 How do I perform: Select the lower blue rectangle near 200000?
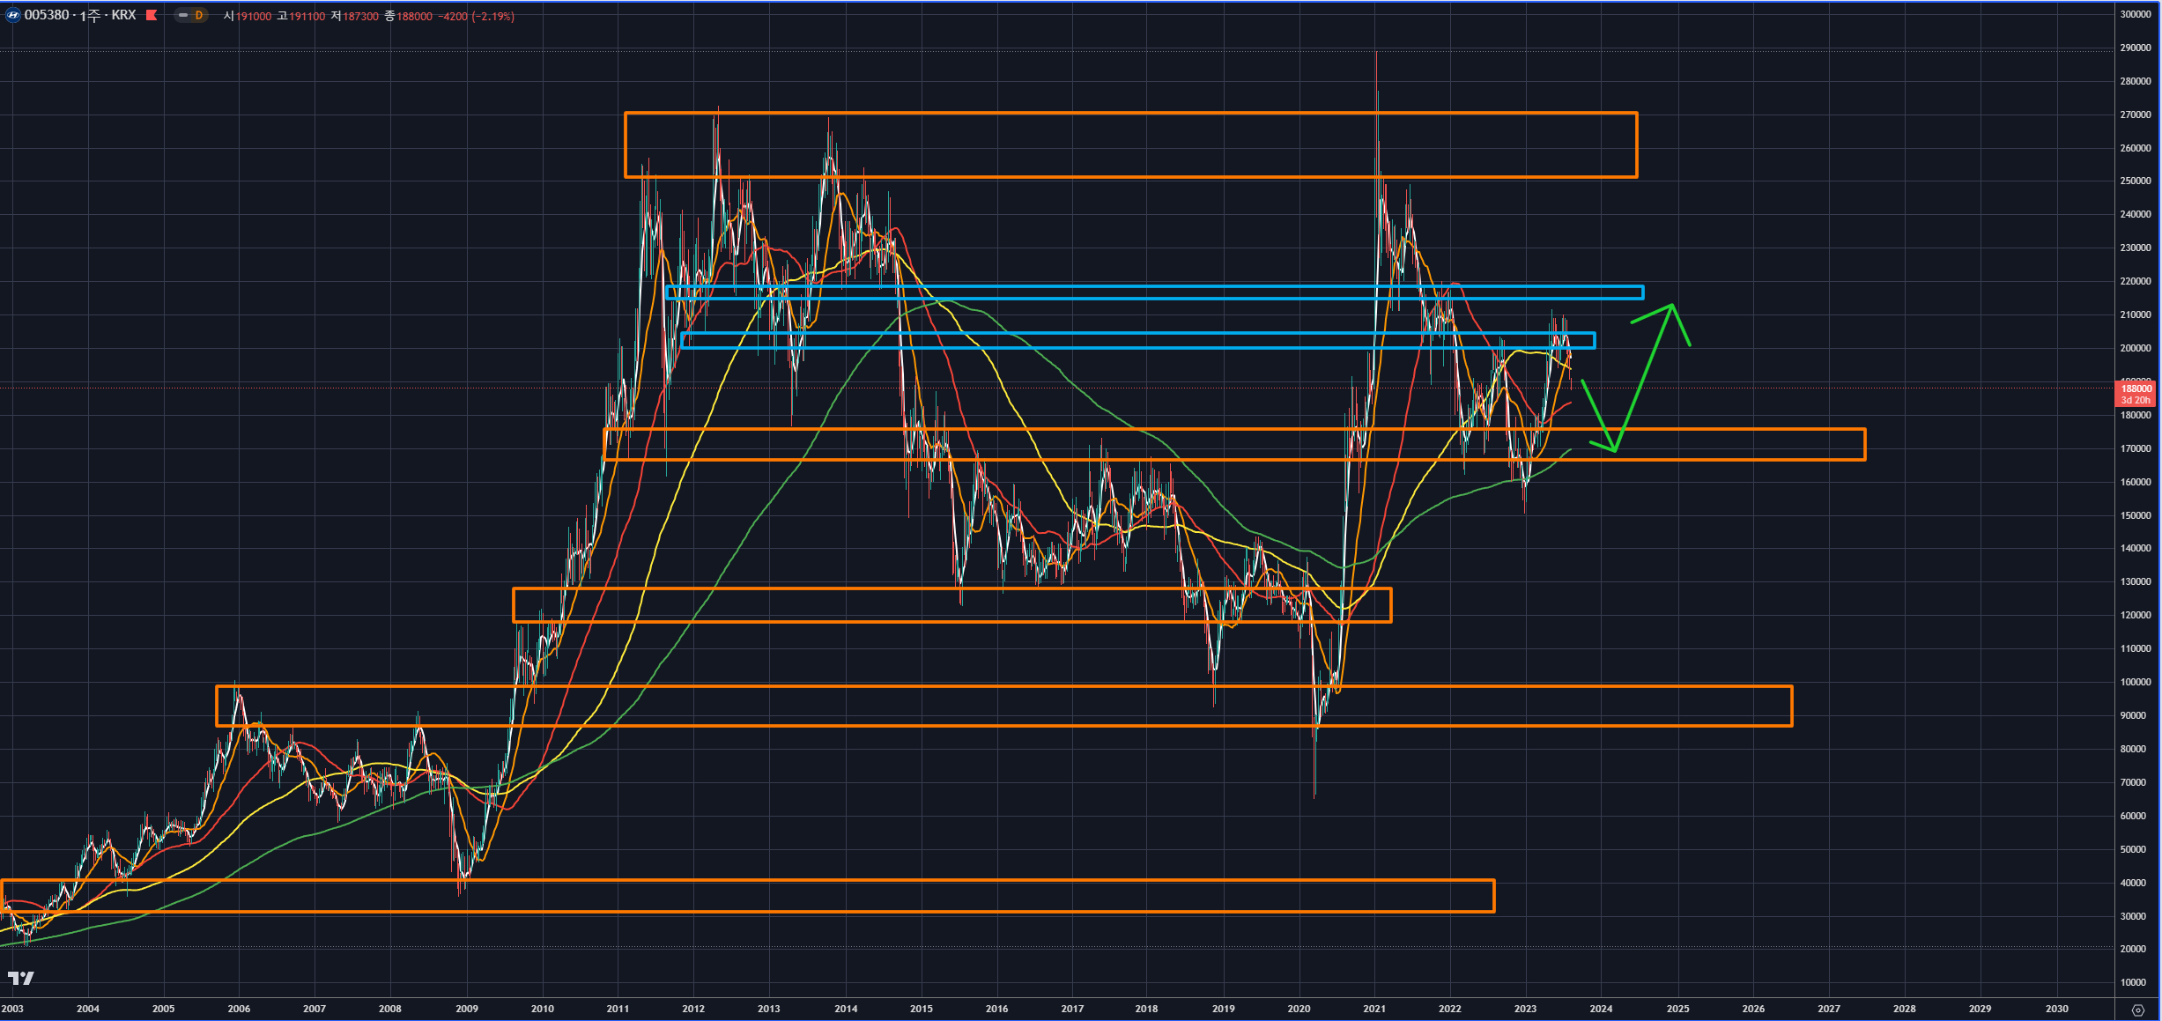click(x=1145, y=333)
